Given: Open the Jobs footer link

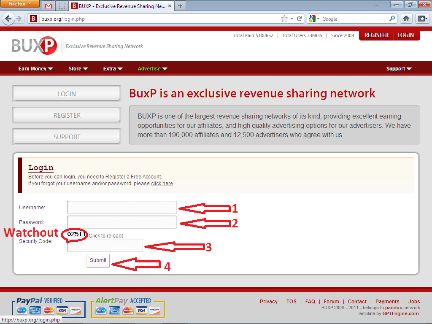Looking at the screenshot, I should [414, 301].
